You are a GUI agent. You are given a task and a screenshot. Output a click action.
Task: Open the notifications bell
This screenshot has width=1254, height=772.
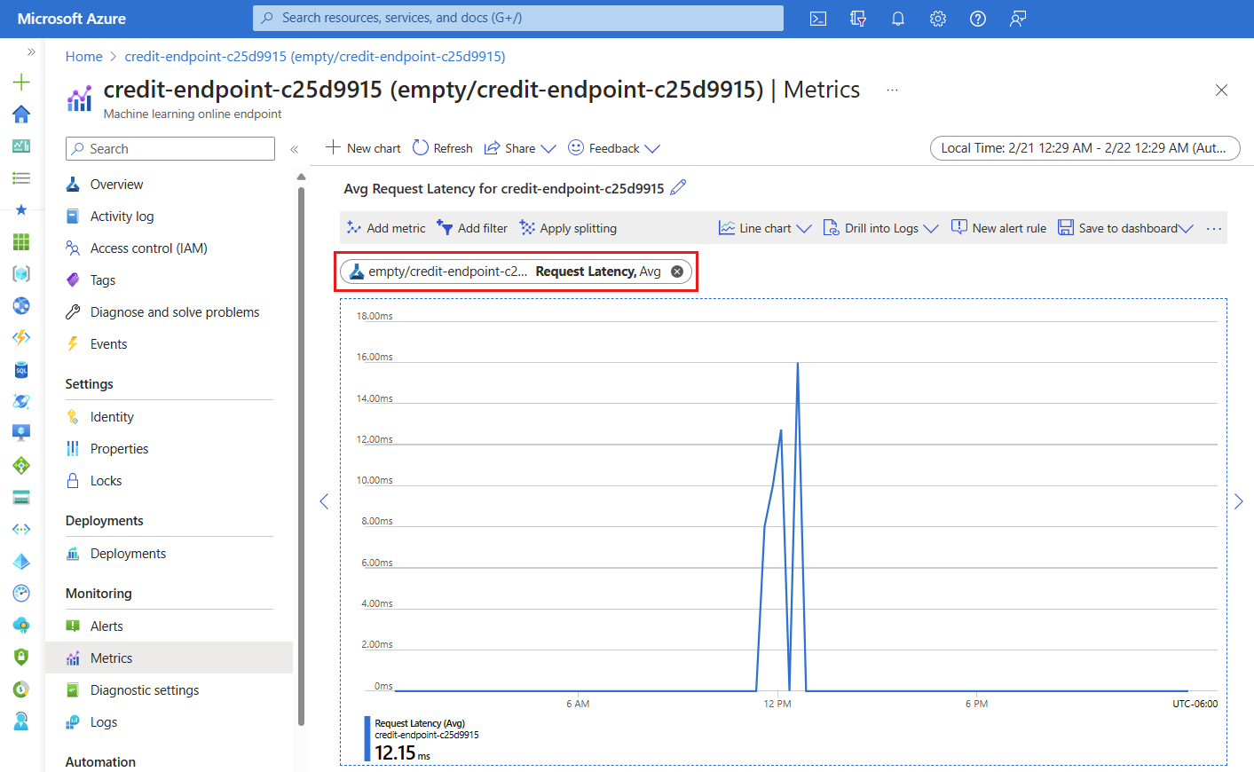(x=898, y=19)
